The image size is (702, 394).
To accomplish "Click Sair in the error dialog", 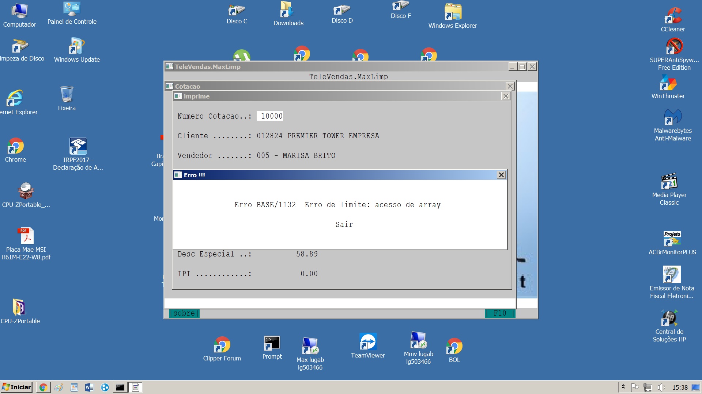I will point(344,224).
